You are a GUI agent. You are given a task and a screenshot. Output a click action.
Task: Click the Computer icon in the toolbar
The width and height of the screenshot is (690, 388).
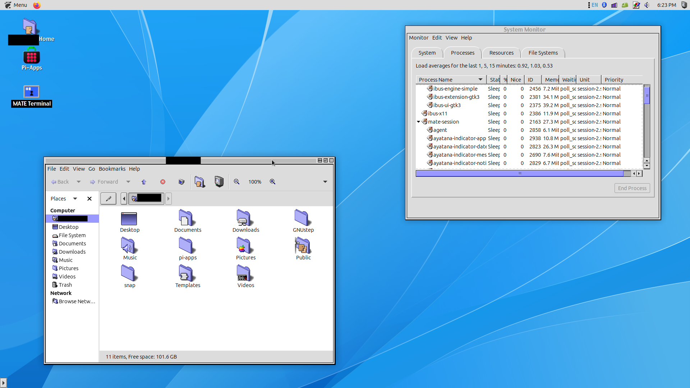pyautogui.click(x=219, y=182)
